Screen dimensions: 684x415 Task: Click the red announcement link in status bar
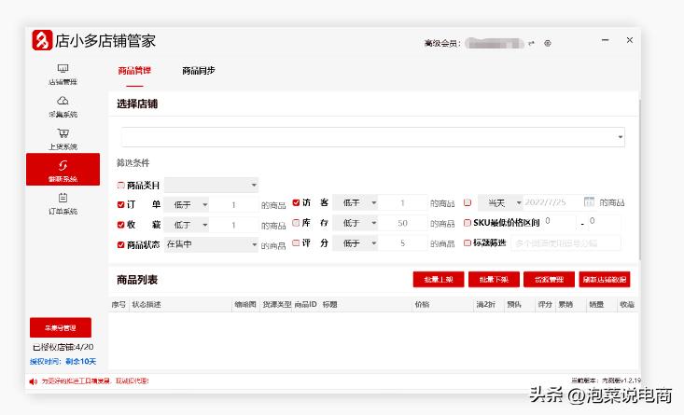click(95, 381)
